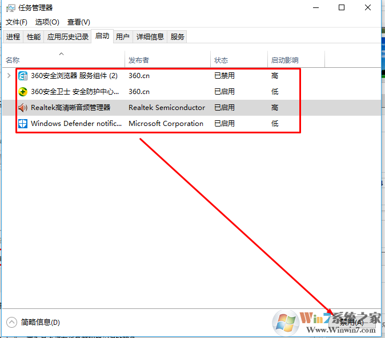Image resolution: width=385 pixels, height=338 pixels.
Task: Expand the 360安全浏览器 服务组件 row
Action: (x=9, y=76)
